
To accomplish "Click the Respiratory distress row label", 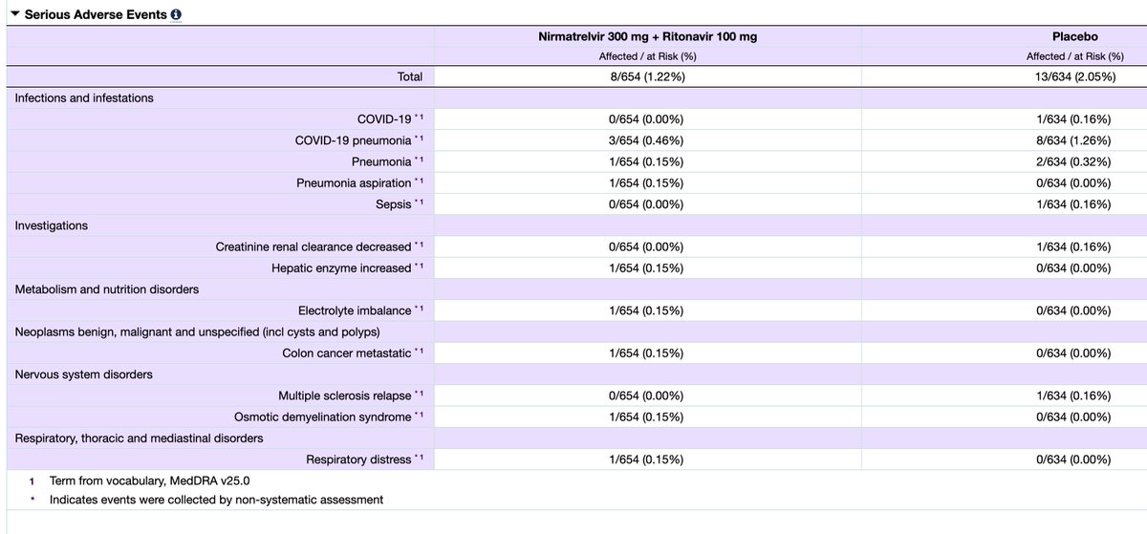I will (358, 459).
